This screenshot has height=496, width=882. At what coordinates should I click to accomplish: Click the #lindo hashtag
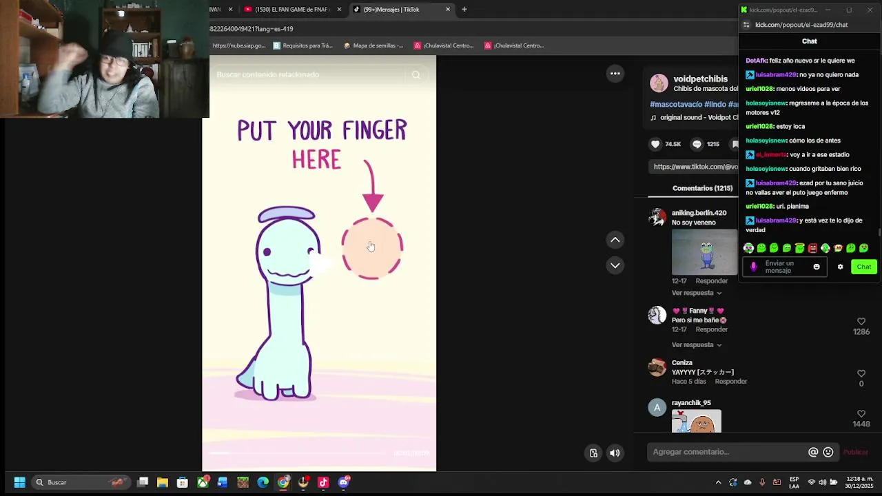tap(715, 104)
